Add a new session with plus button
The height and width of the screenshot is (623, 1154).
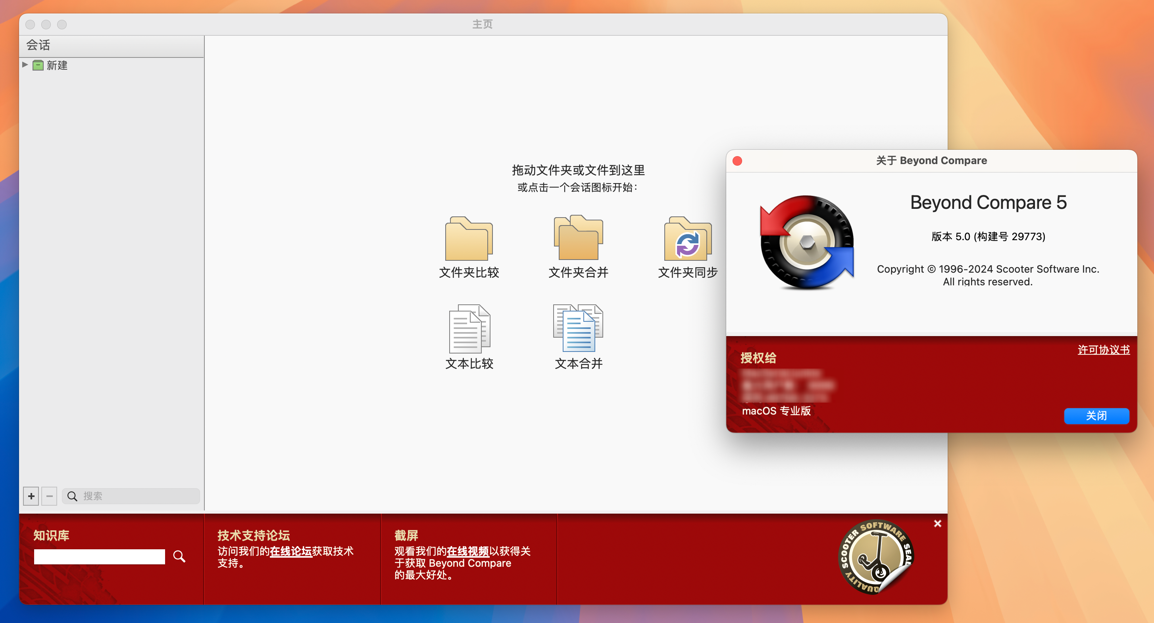[x=31, y=496]
